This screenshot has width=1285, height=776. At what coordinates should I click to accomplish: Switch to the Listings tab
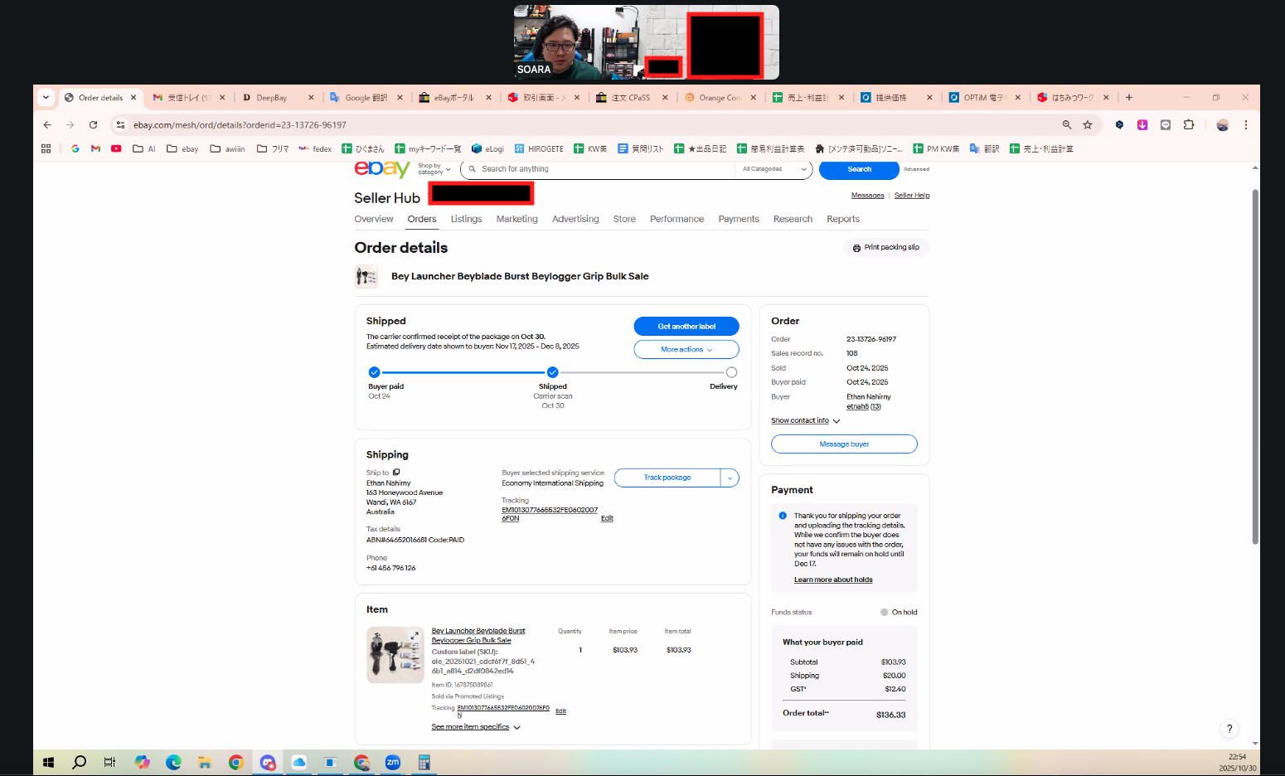coord(466,220)
